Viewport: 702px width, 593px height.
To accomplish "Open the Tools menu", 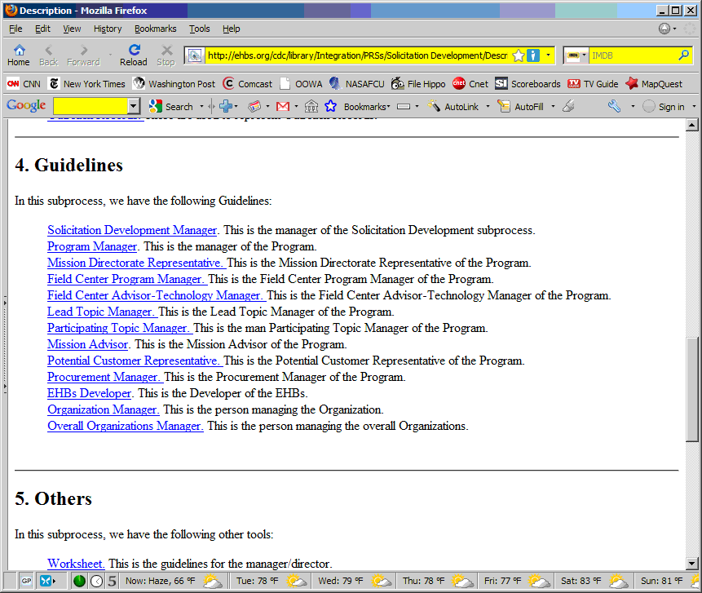I will [199, 29].
